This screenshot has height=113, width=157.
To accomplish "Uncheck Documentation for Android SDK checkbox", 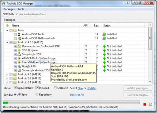I will click(15, 46).
